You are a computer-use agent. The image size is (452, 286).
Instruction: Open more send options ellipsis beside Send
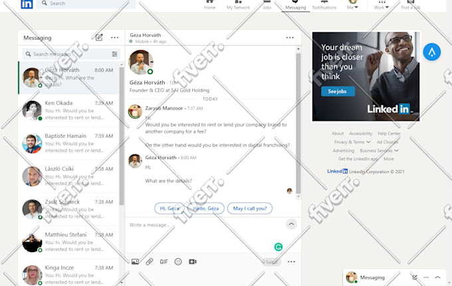coord(291,261)
